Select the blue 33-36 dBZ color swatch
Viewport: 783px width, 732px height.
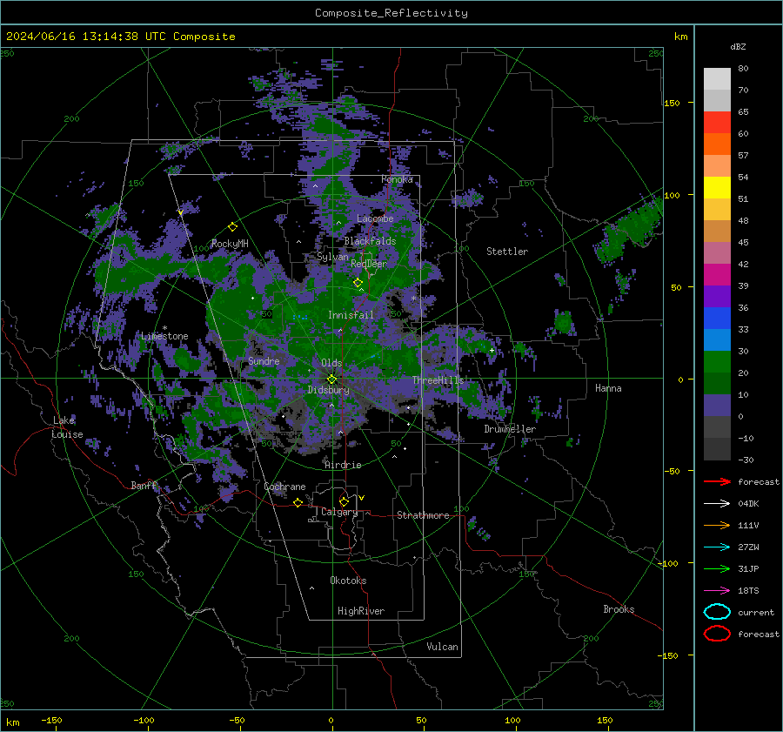717,318
